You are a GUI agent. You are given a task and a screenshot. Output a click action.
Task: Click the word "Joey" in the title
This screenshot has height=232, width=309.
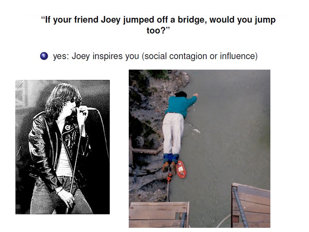point(110,20)
